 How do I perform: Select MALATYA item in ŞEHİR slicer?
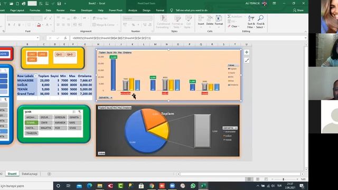46,128
